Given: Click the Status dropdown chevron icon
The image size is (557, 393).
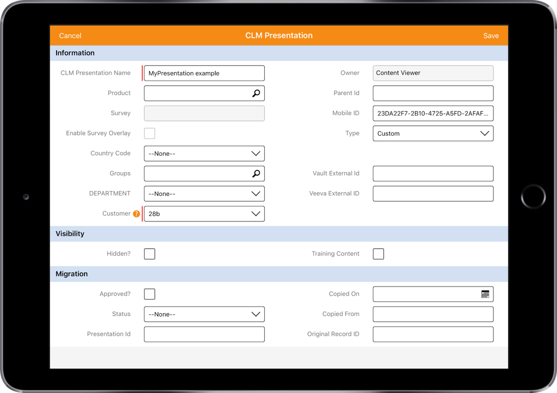Looking at the screenshot, I should click(x=256, y=314).
